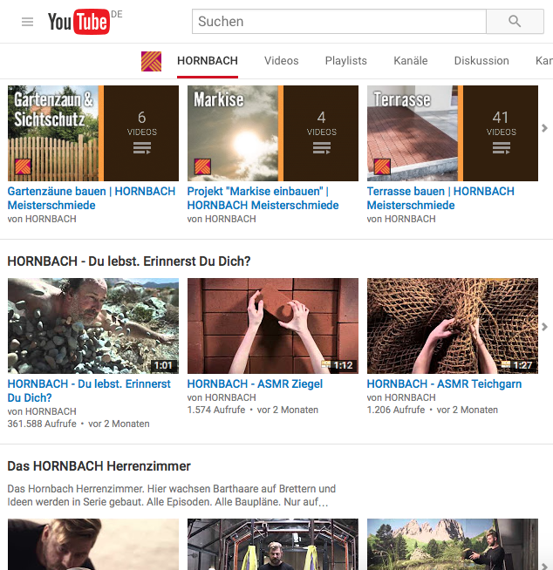Open Gartenzäune bauen playlist link
This screenshot has height=570, width=553.
92,198
